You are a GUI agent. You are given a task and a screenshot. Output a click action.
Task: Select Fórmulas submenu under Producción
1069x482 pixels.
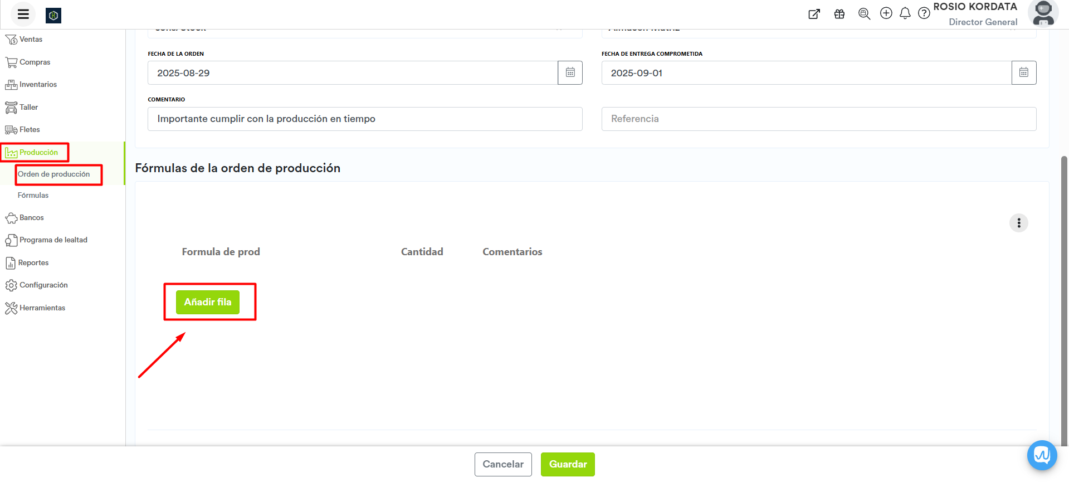point(33,196)
